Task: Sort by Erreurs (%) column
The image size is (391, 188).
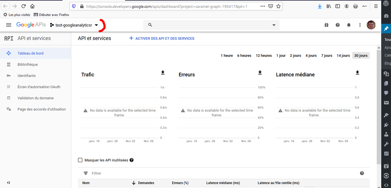Action: tap(180, 183)
